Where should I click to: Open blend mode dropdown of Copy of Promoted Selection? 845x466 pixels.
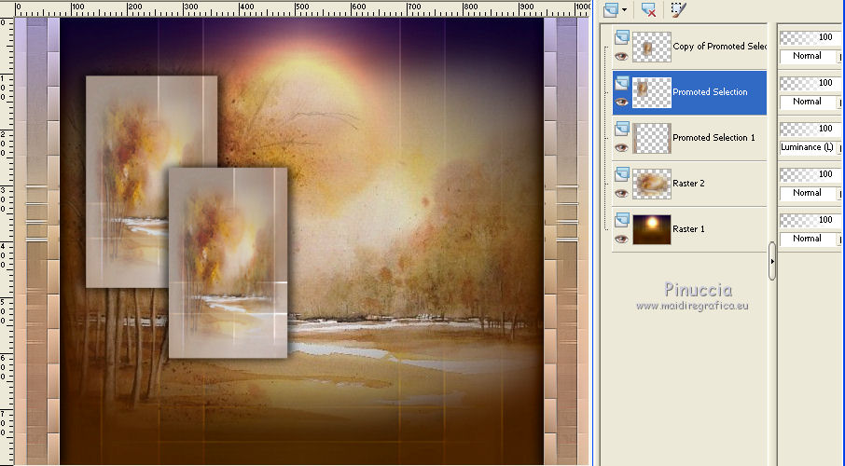point(810,56)
